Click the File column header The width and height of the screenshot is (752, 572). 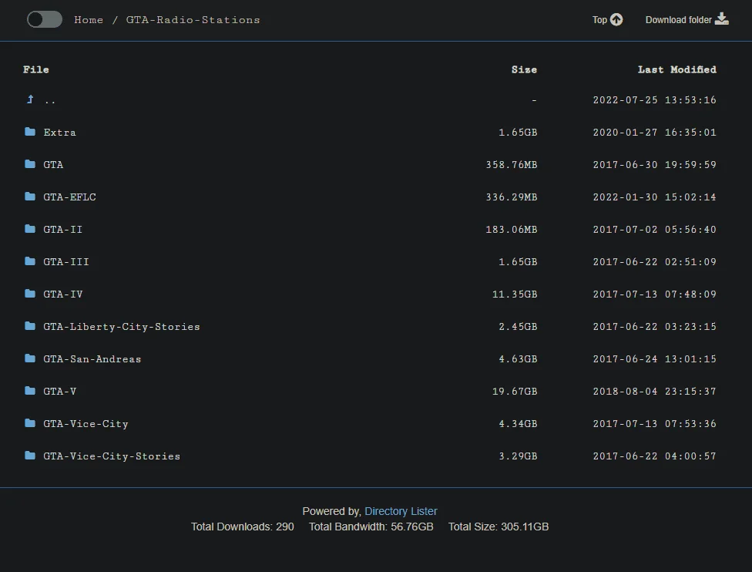tap(36, 69)
